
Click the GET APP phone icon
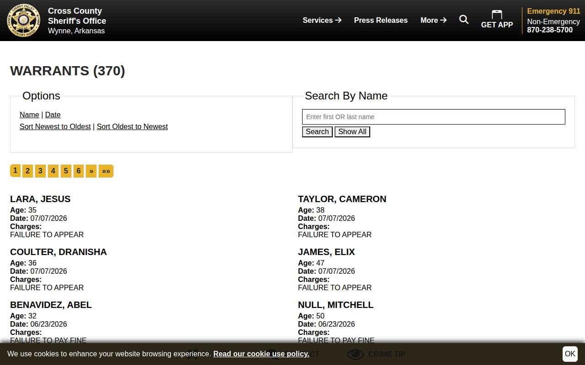(497, 15)
